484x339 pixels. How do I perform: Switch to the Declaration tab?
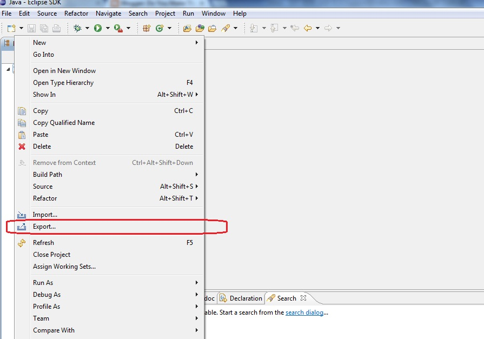point(241,298)
